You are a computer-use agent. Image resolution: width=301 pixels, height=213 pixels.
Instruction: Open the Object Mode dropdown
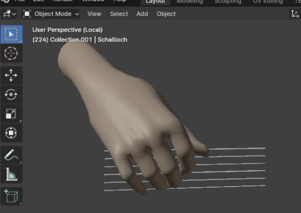pos(51,14)
